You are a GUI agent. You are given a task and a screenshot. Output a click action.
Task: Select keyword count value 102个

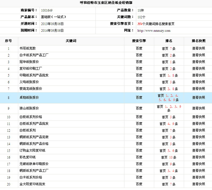[142, 17]
